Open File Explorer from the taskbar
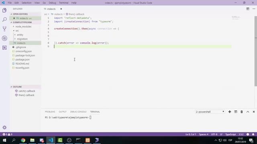Image resolution: width=257 pixels, height=144 pixels. (x=32, y=140)
